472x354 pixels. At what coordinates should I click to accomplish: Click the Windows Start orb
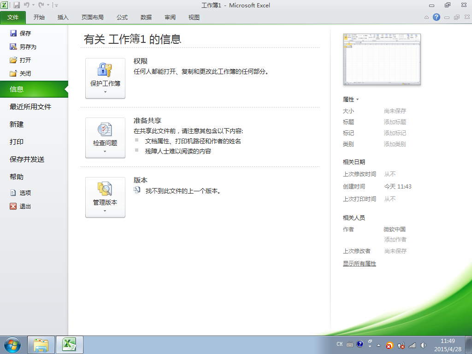pos(12,345)
